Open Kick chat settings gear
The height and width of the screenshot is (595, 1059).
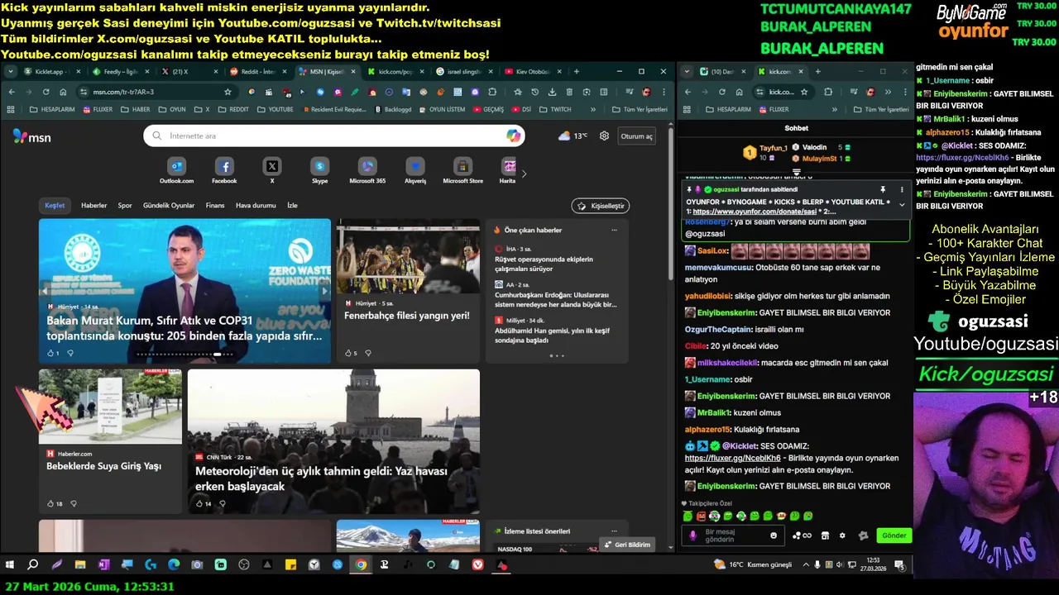pos(842,535)
